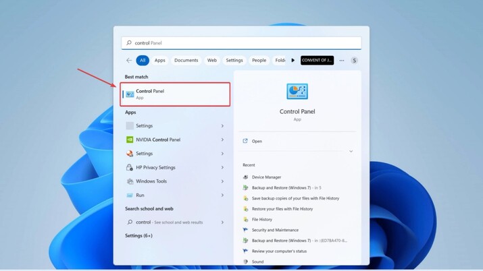The image size is (483, 271).
Task: Click the Sound speaker icon in Recent
Action: (x=245, y=262)
